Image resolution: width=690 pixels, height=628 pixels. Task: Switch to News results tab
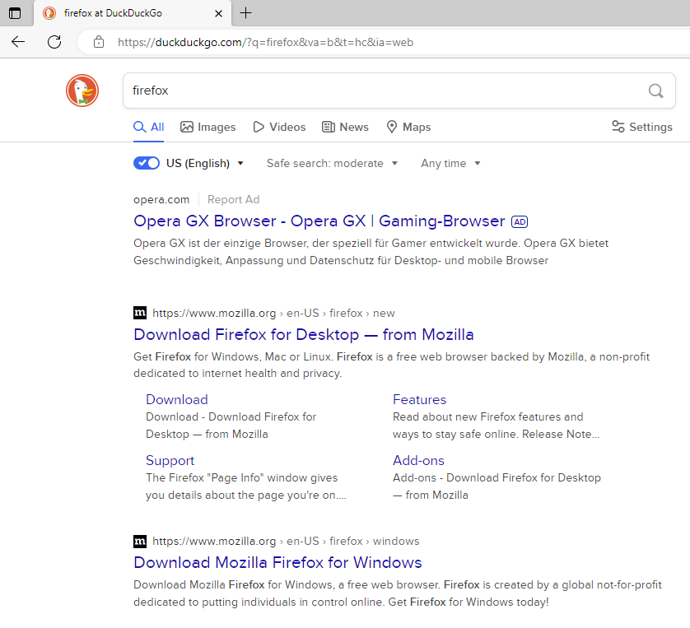click(346, 127)
